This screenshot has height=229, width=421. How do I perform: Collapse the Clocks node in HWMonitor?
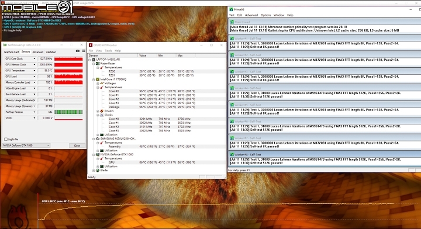(98, 115)
